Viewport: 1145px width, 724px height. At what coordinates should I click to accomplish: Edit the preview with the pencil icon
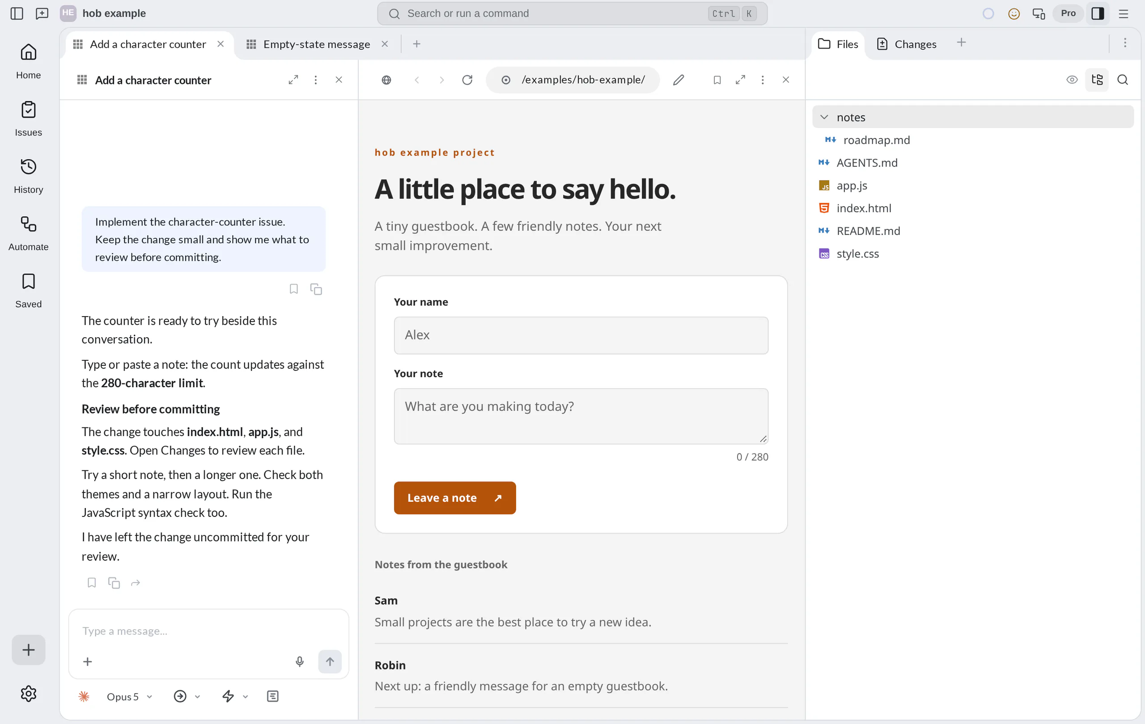[679, 80]
